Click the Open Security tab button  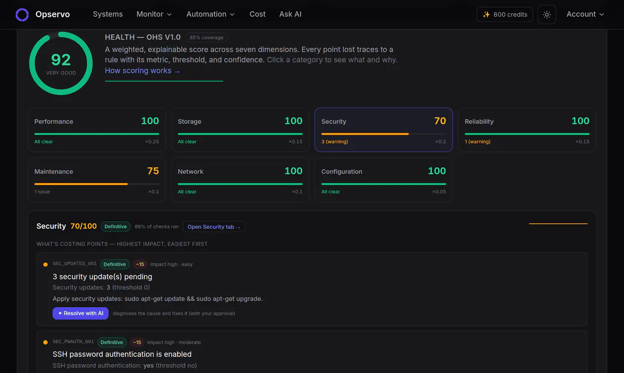click(214, 227)
